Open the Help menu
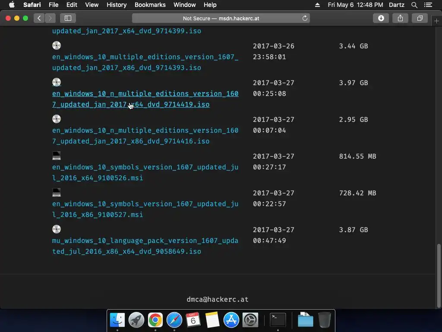 tap(210, 5)
